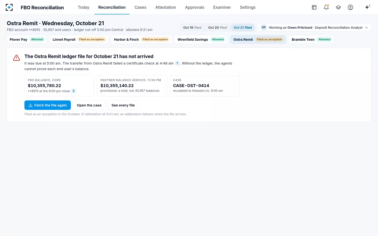Click citation badge 1 beside 4:48 am

[x=177, y=63]
